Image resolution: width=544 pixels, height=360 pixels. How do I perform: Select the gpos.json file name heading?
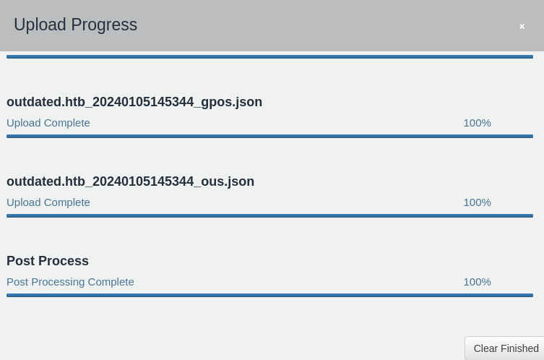coord(134,102)
